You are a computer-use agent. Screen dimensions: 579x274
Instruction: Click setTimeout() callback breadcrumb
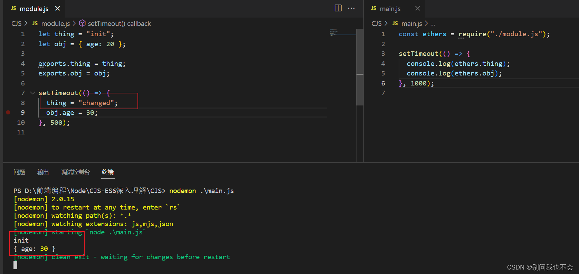[119, 23]
